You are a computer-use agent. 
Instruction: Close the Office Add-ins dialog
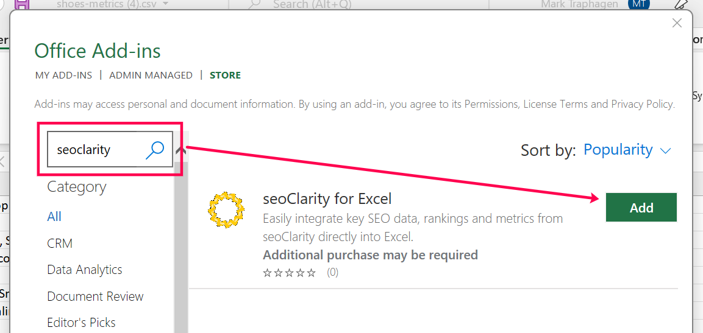pyautogui.click(x=677, y=23)
